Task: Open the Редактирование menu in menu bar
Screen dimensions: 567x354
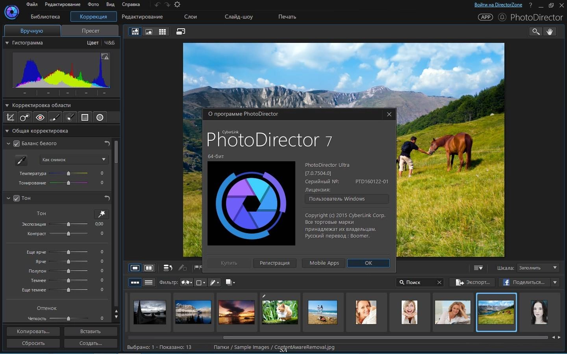Action: (x=63, y=4)
